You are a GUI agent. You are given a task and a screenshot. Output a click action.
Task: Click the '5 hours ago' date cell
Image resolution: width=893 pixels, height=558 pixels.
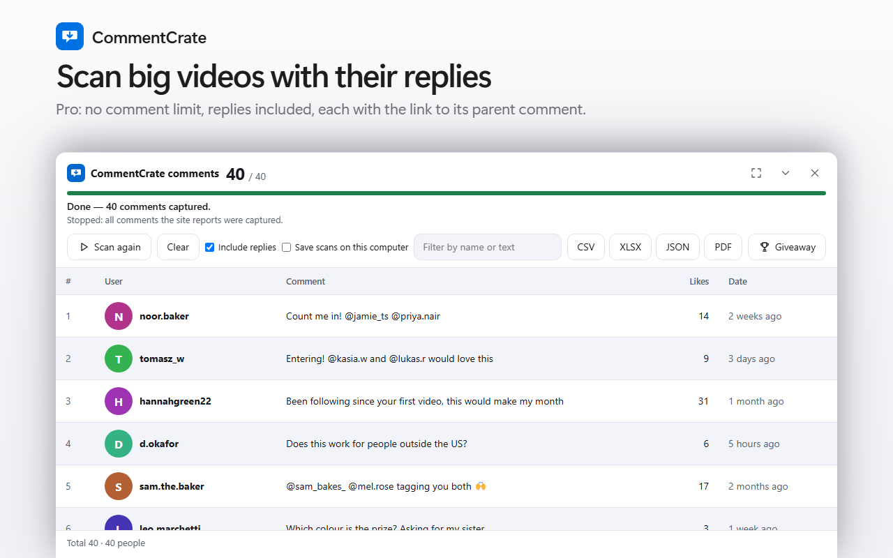click(754, 444)
